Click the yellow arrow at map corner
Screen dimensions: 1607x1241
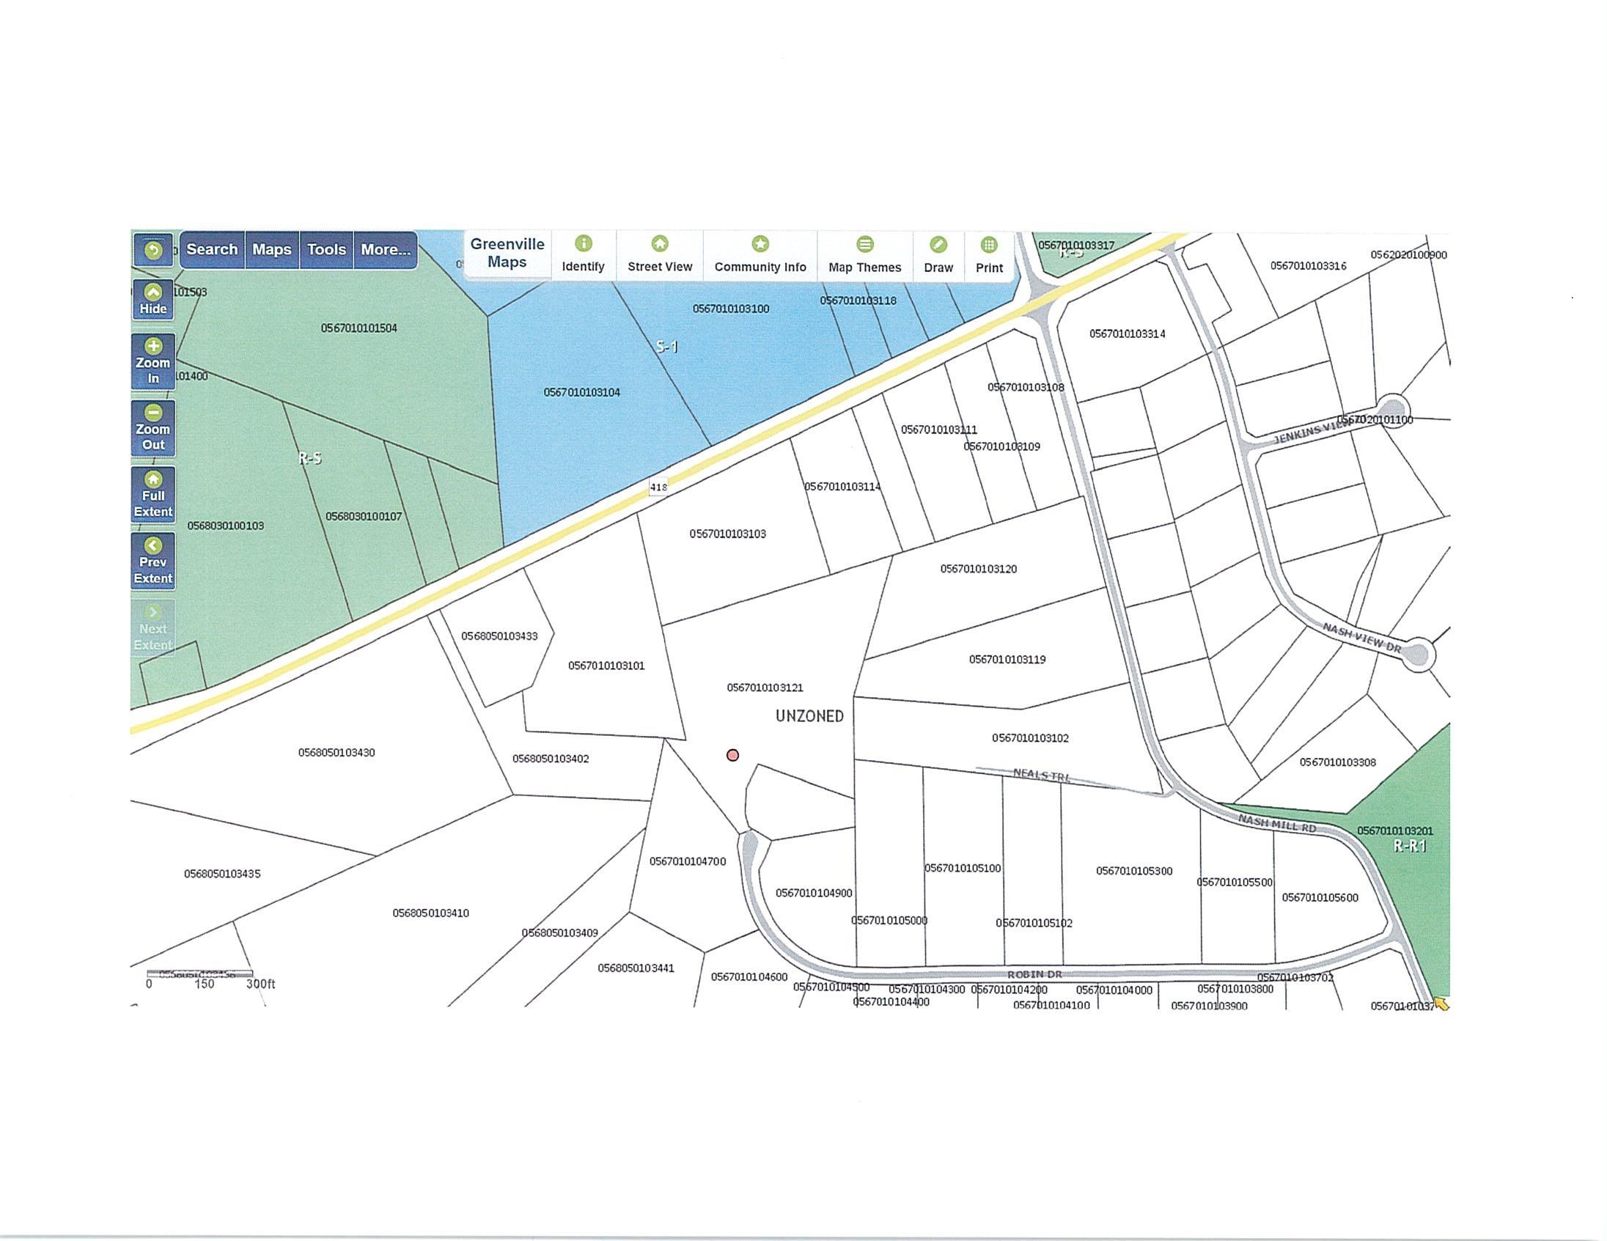tap(1441, 1004)
